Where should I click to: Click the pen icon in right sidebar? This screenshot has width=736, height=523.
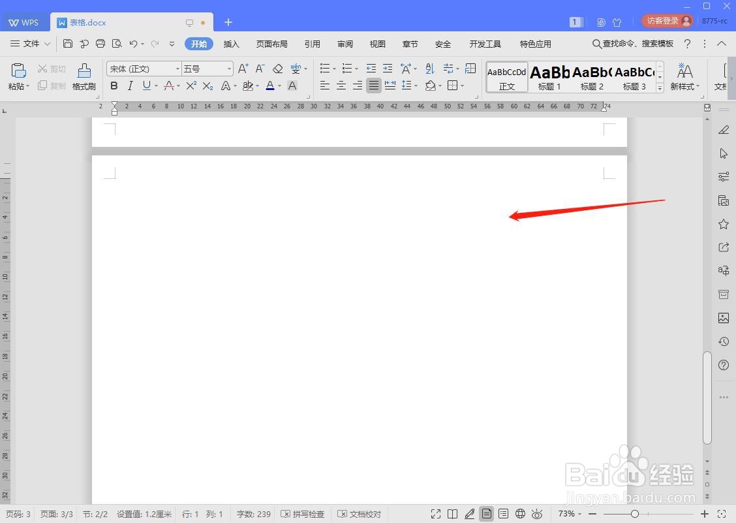coord(724,130)
